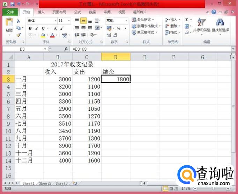This screenshot has width=238, height=194.
Task: Click the Wrap Text icon
Action: [x=97, y=21]
